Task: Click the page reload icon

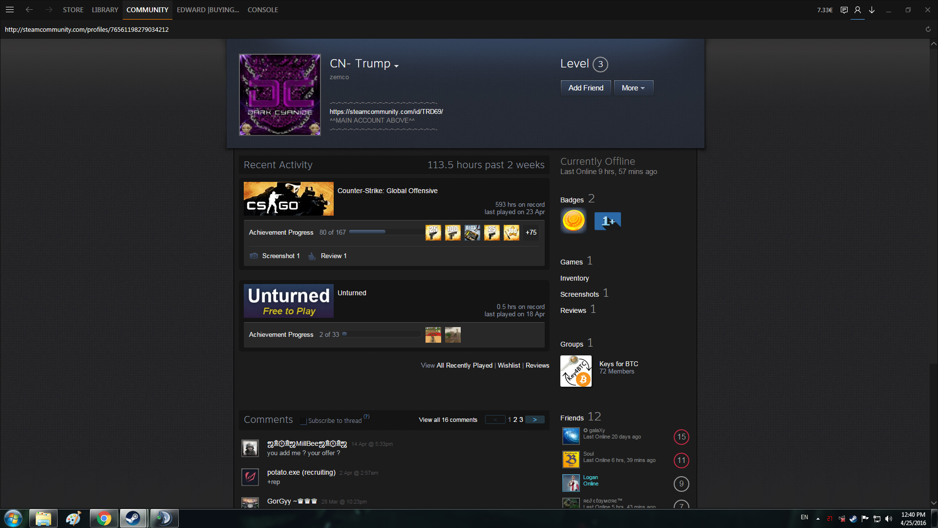Action: [928, 29]
